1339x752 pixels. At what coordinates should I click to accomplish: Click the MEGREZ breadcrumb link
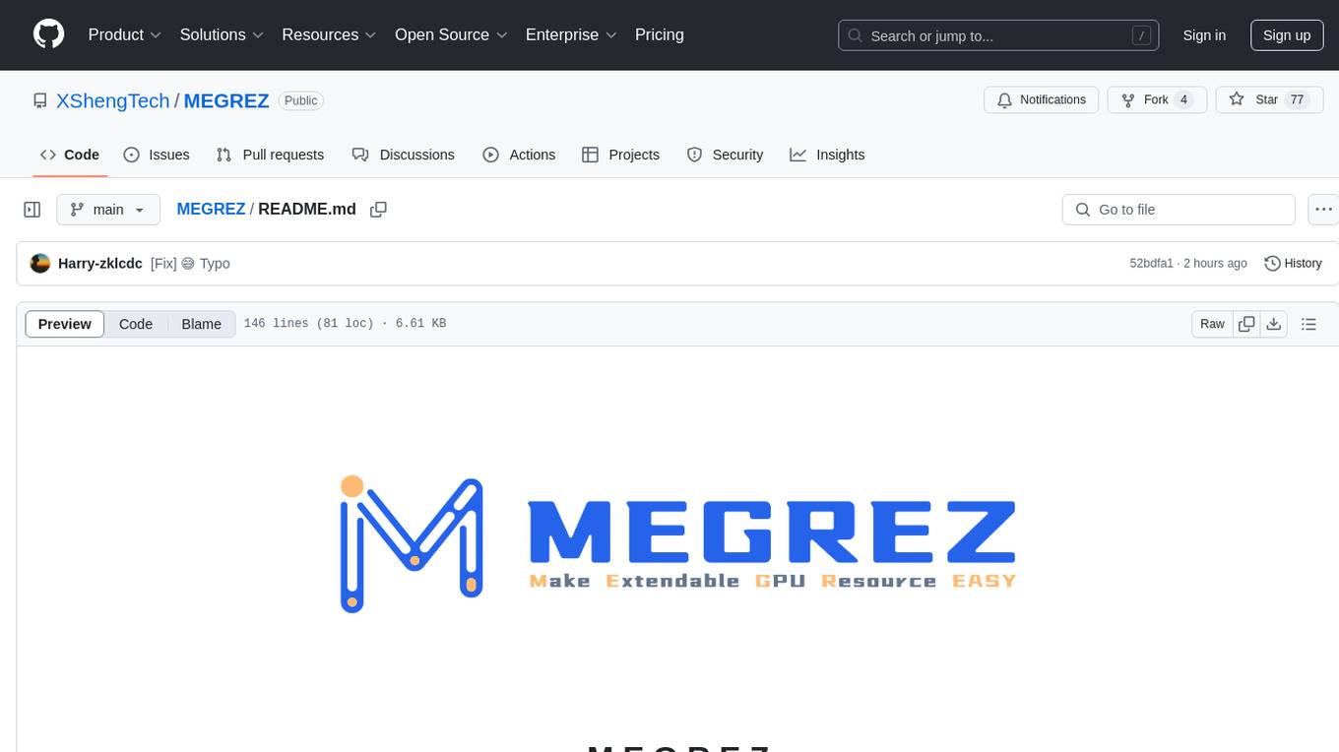[211, 209]
